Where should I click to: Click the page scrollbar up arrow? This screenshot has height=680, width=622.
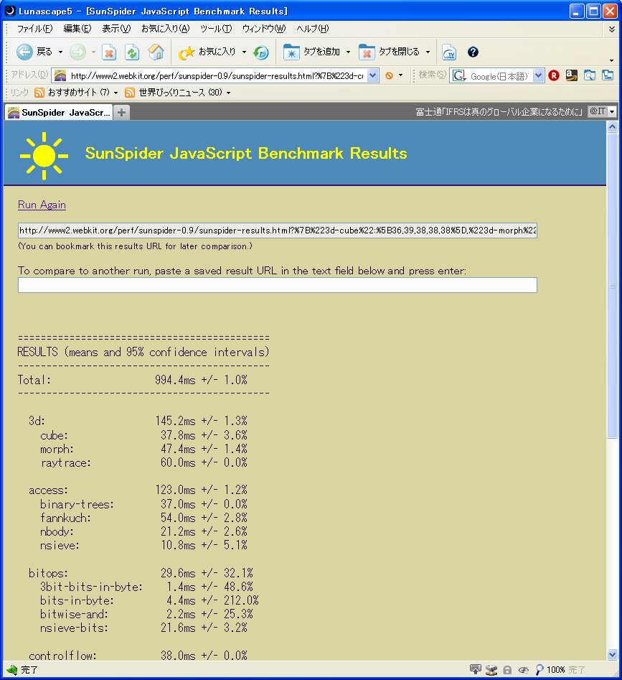[x=612, y=127]
